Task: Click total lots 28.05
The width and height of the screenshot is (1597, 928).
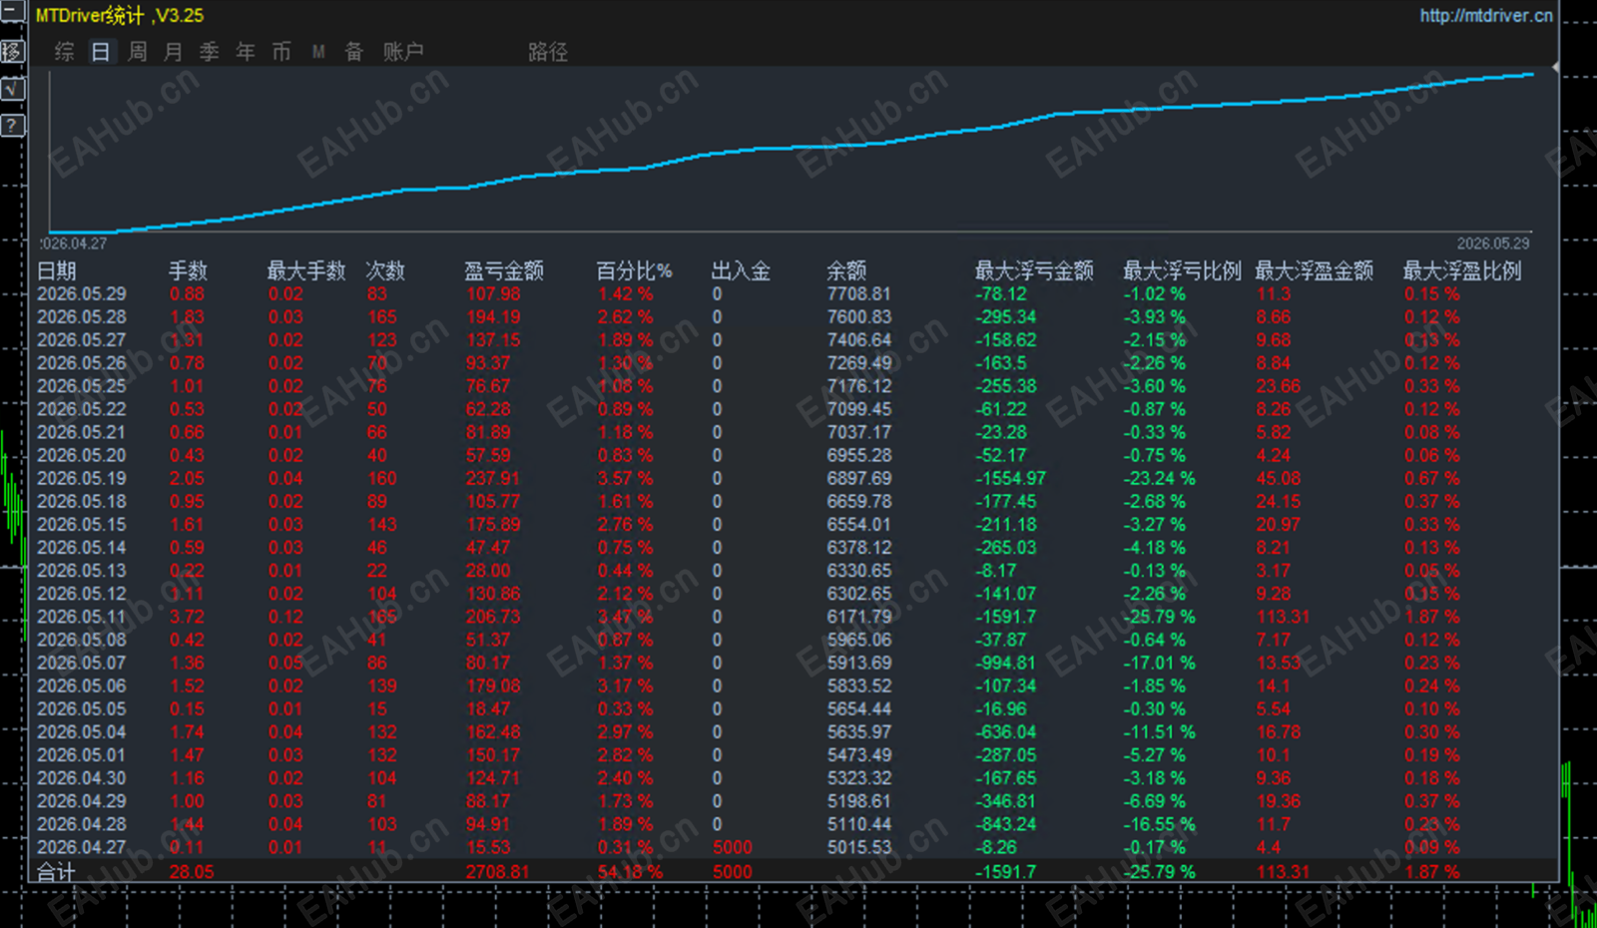Action: pyautogui.click(x=192, y=872)
